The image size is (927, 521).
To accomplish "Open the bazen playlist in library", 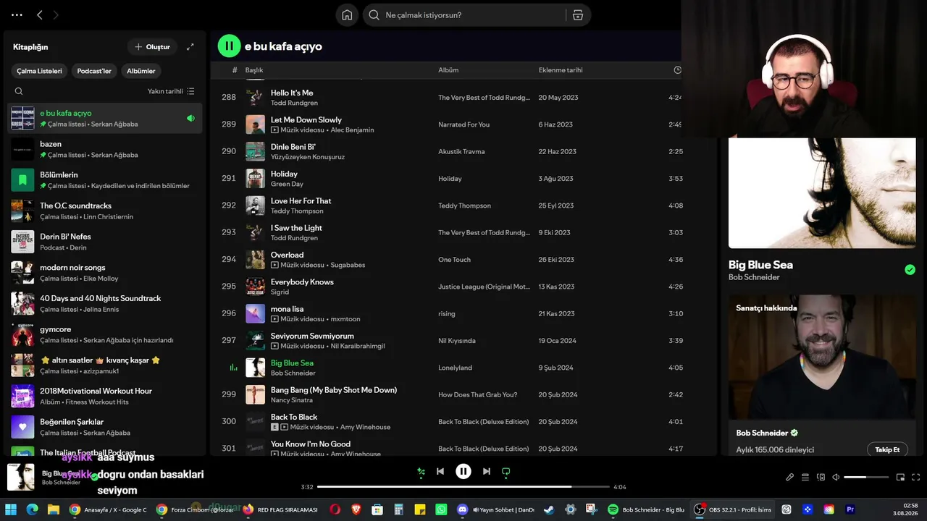I will click(105, 149).
